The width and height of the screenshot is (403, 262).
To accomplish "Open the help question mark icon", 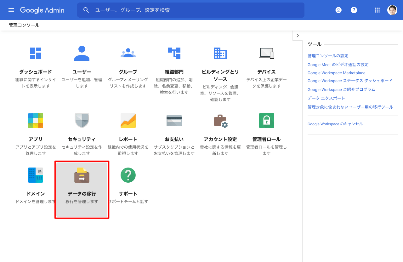I will click(354, 10).
